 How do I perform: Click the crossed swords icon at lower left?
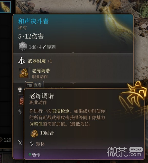point(20,142)
